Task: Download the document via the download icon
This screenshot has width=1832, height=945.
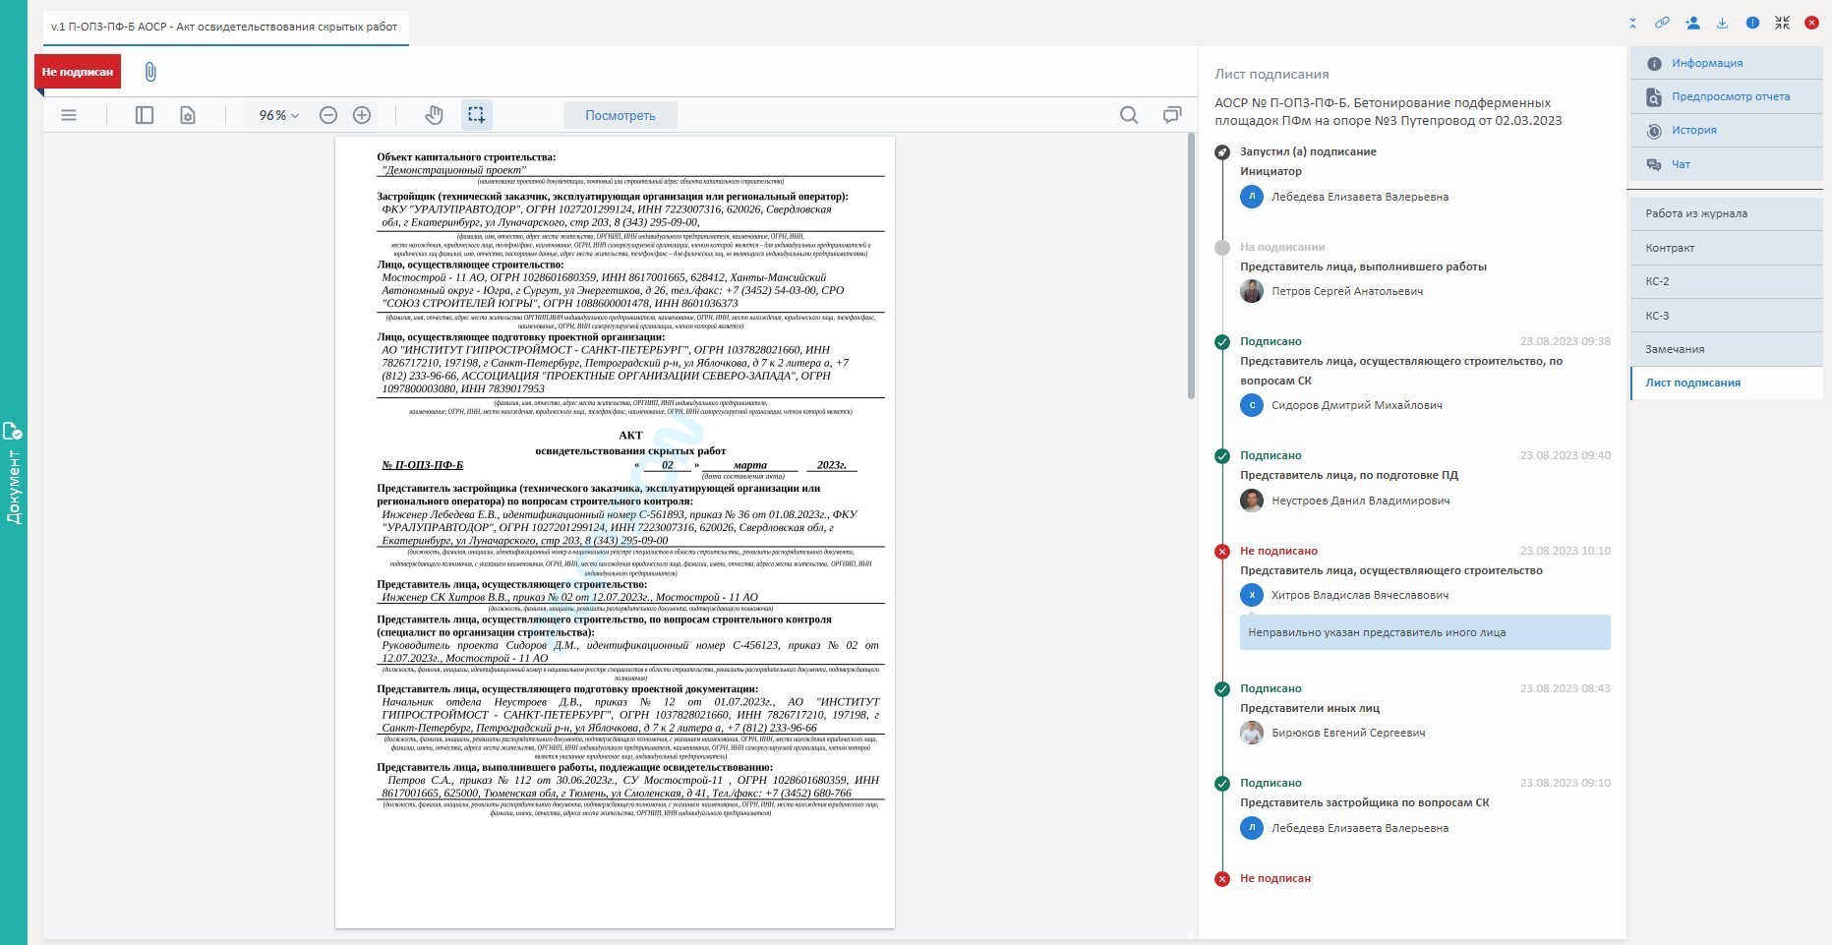Action: point(1722,23)
